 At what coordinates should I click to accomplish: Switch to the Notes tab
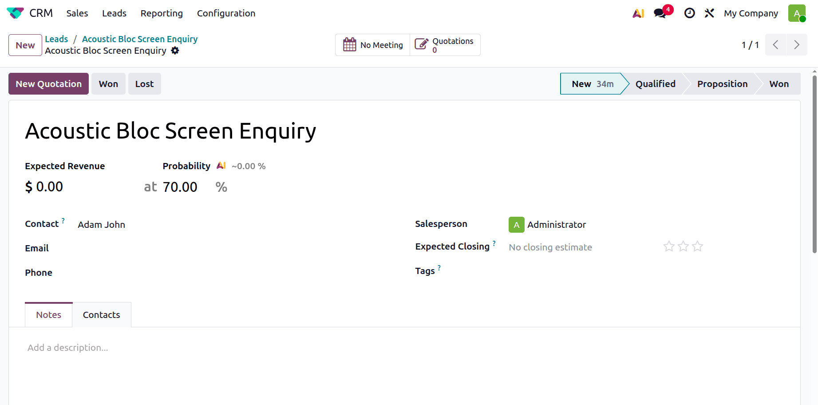click(x=48, y=315)
